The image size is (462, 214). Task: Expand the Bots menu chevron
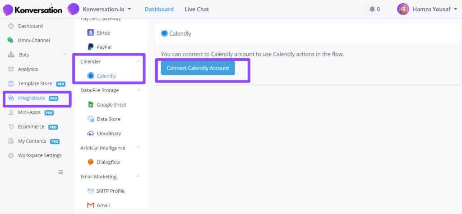point(65,55)
